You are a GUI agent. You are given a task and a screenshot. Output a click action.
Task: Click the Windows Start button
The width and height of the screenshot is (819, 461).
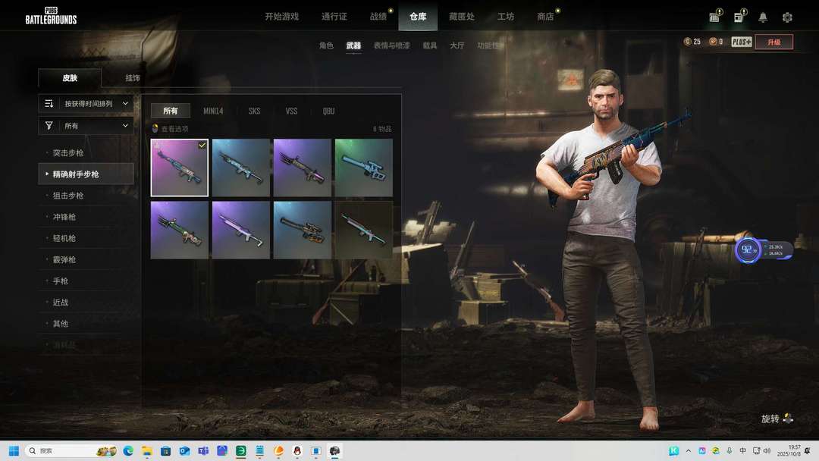[x=14, y=451]
